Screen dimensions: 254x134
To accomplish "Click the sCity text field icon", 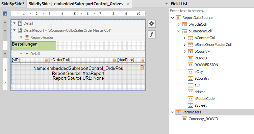I will pyautogui.click(x=190, y=72).
